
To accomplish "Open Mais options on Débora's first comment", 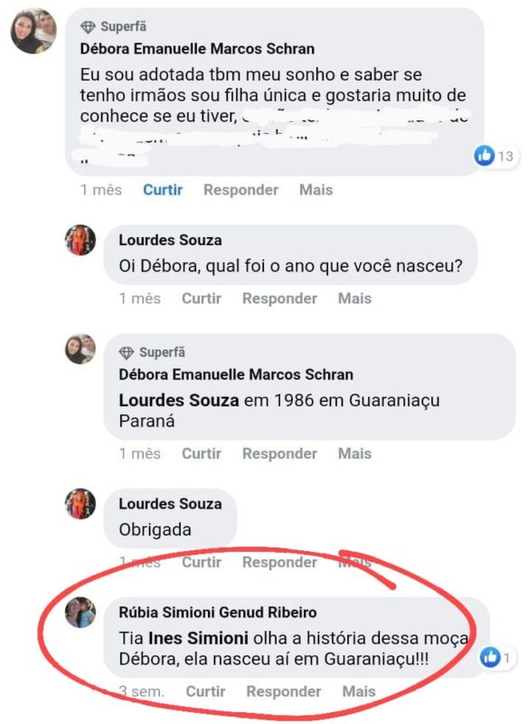I will tap(315, 190).
